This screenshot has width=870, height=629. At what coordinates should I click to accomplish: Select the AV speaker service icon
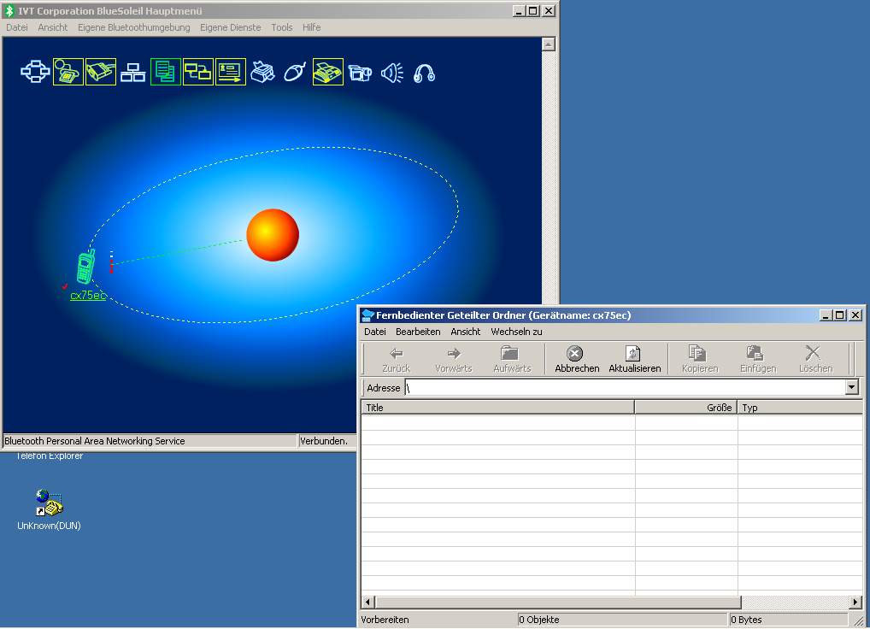(393, 73)
